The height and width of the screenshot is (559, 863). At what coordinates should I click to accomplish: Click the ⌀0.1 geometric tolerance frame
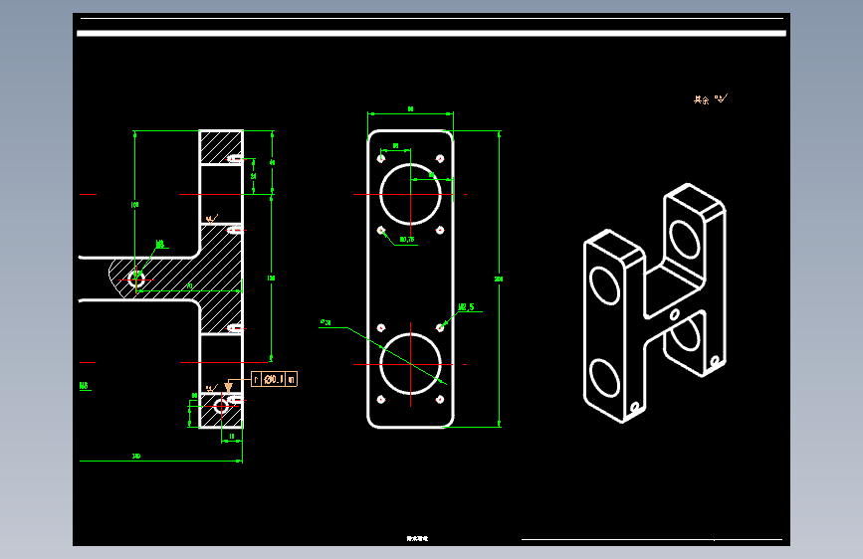274,379
